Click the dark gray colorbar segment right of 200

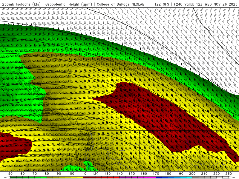tap(195, 178)
